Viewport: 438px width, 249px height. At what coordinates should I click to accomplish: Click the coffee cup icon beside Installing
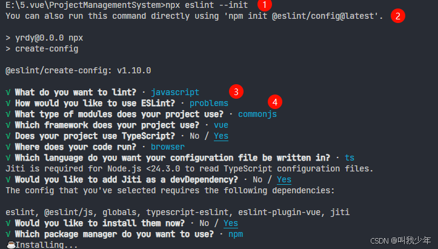pyautogui.click(x=11, y=245)
